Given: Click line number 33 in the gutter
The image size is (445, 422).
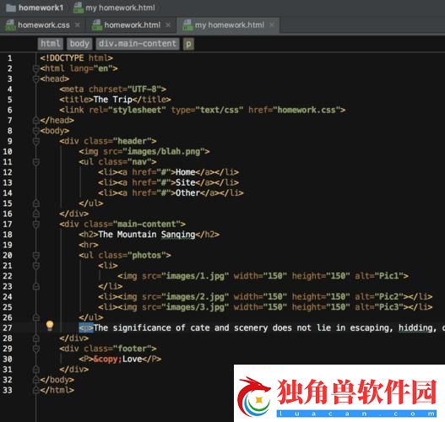Looking at the screenshot, I should pyautogui.click(x=8, y=390).
